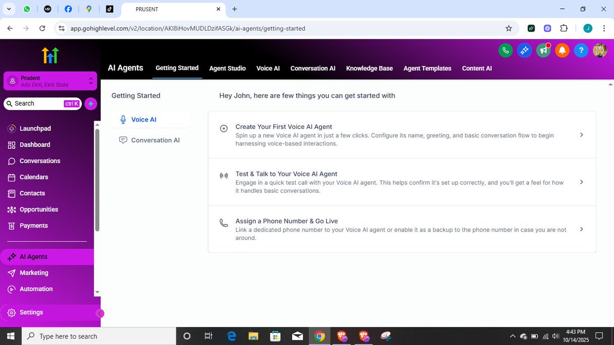The image size is (614, 345).
Task: Open the megaphone announcements icon
Action: pos(543,50)
